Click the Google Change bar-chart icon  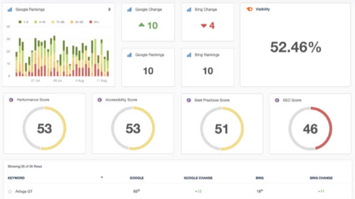coord(129,9)
